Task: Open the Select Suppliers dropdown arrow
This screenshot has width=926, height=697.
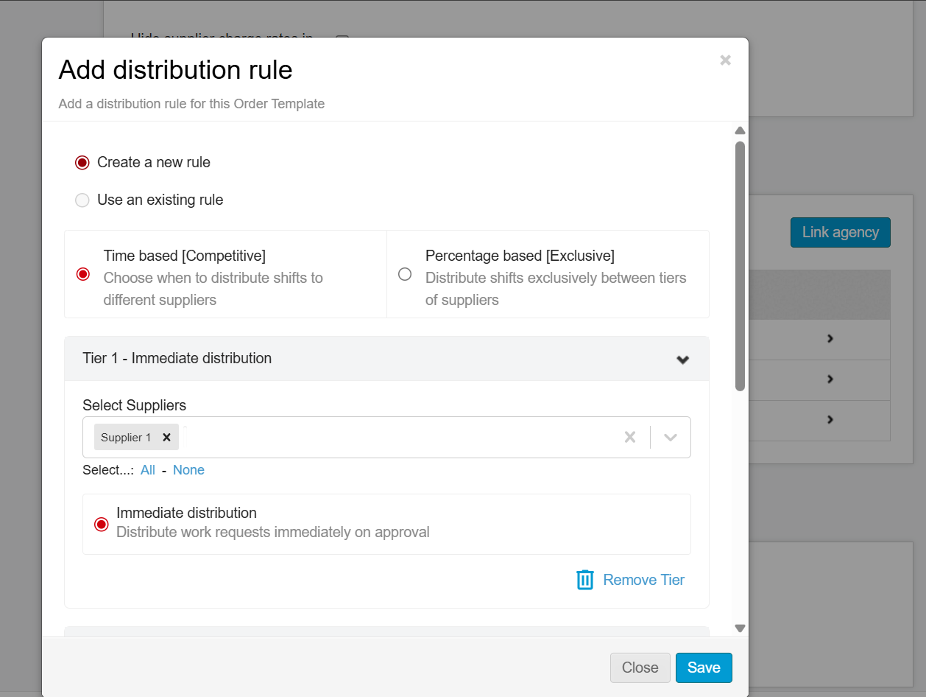Action: click(670, 437)
